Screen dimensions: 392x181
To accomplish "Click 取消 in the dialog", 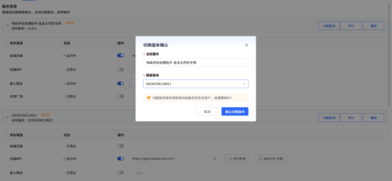I will point(207,111).
